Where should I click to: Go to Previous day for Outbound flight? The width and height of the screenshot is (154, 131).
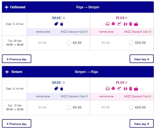click(17, 59)
